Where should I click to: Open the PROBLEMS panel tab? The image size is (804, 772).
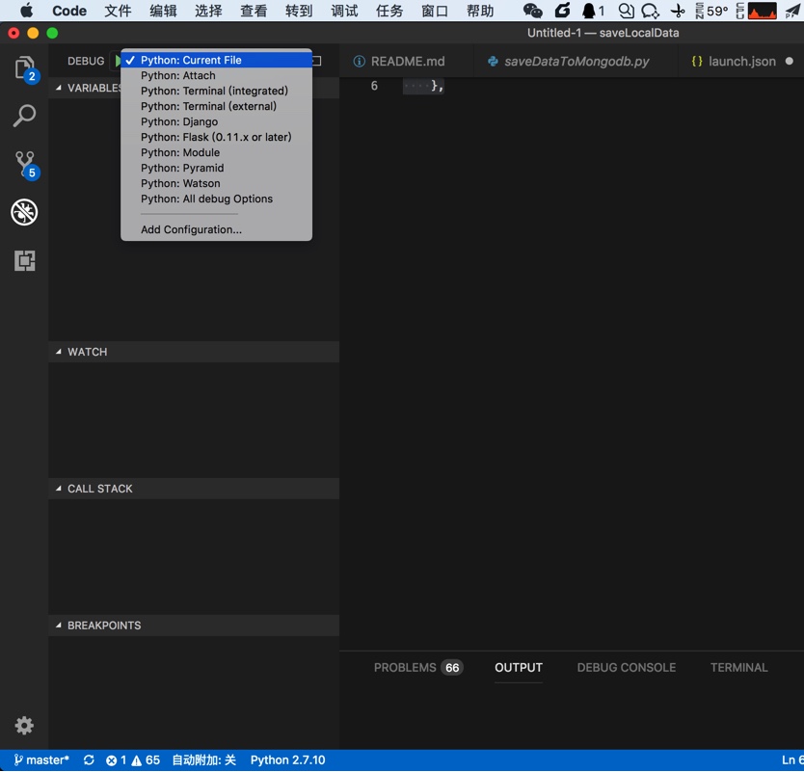[417, 667]
